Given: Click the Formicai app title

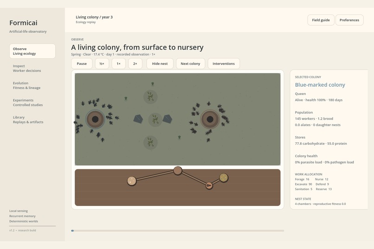Looking at the screenshot, I should (23, 23).
